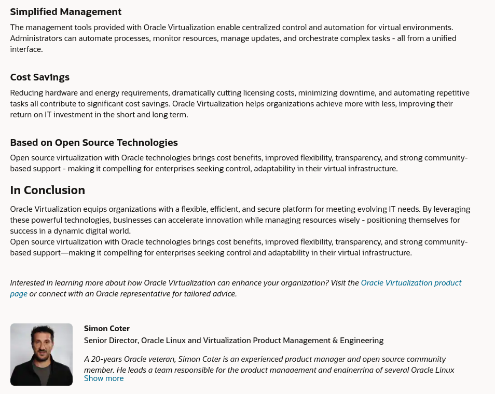The image size is (495, 394).
Task: Click the Simon Coter author name
Action: 107,329
